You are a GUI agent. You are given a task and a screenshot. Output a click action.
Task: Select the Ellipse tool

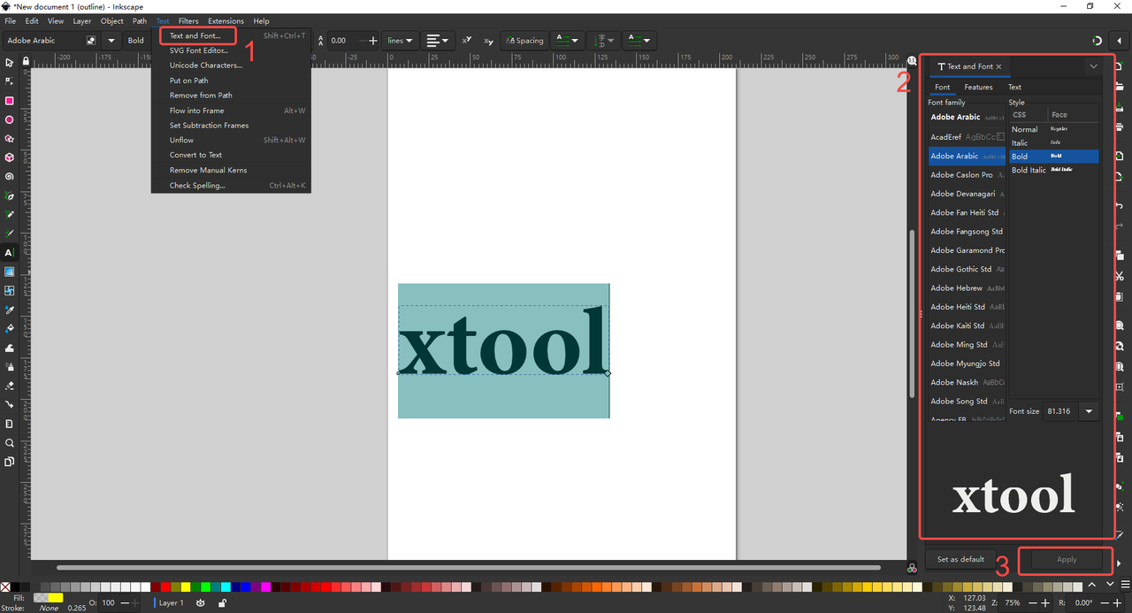[x=10, y=119]
